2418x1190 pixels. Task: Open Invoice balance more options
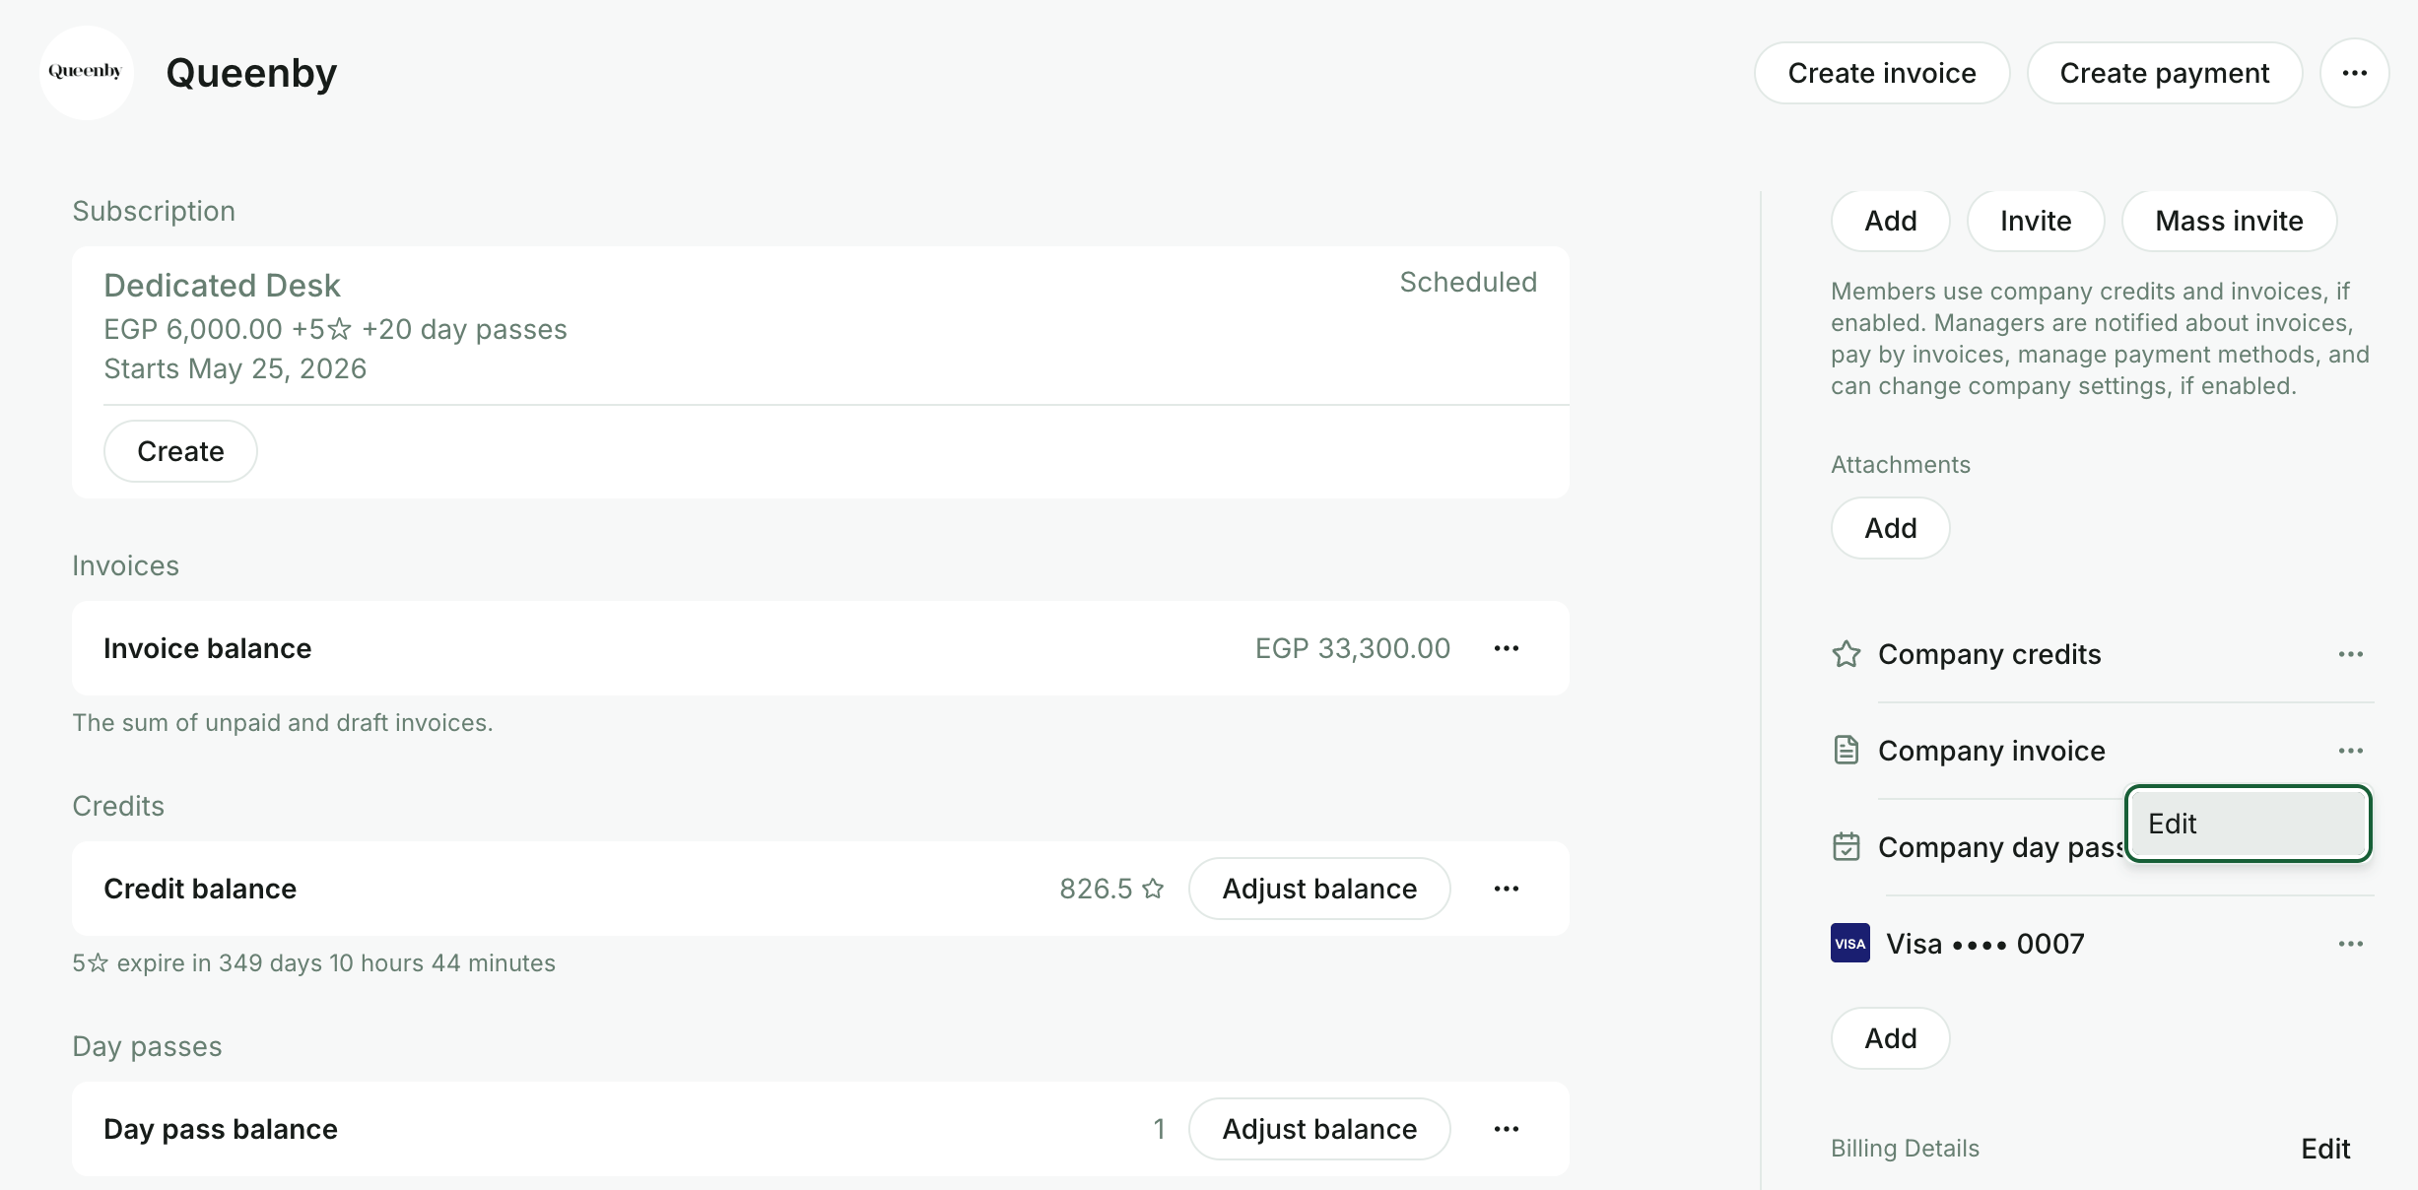(x=1506, y=648)
